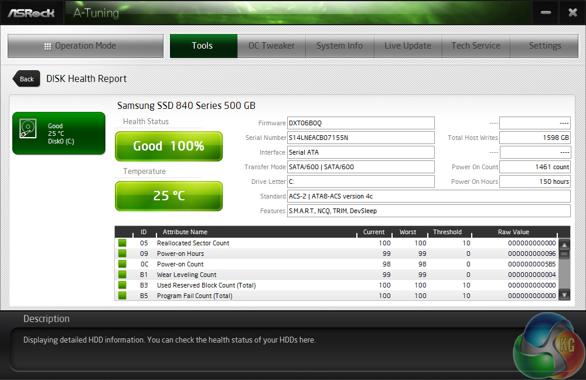Click the DISK Health Report heading

(86, 79)
